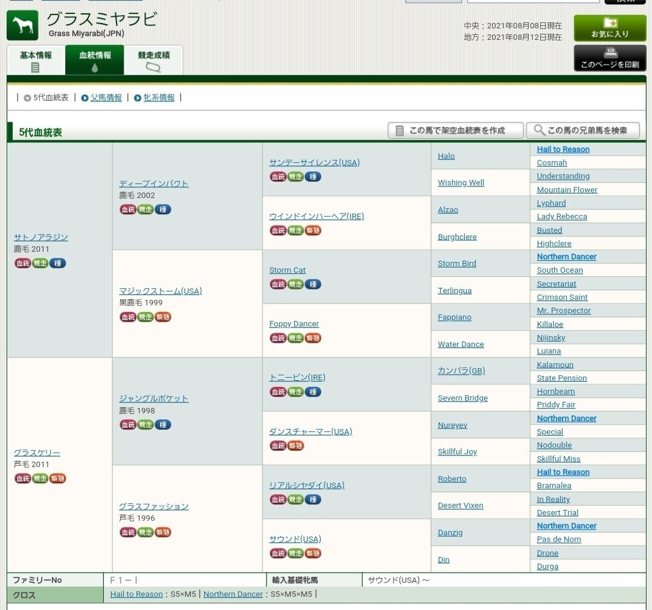652x610 pixels.
Task: Create fictional pedigree with this horse button
Action: [x=456, y=130]
